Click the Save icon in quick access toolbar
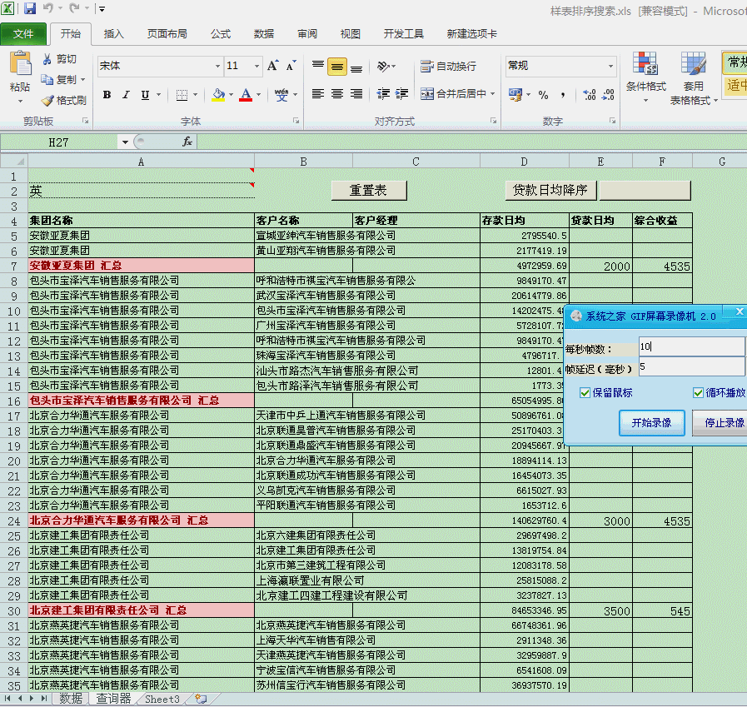Screen dimensions: 747x707 [29, 8]
